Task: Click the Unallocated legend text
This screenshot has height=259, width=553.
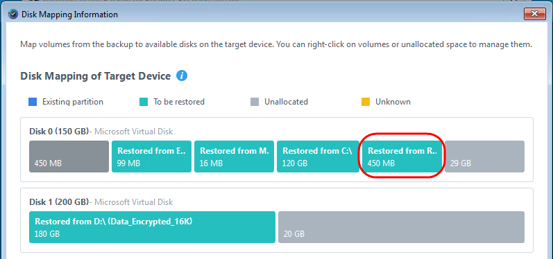Action: pyautogui.click(x=286, y=102)
